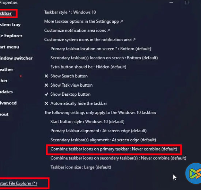Toggle the Show Search button option
This screenshot has width=201, height=190.
click(x=66, y=76)
